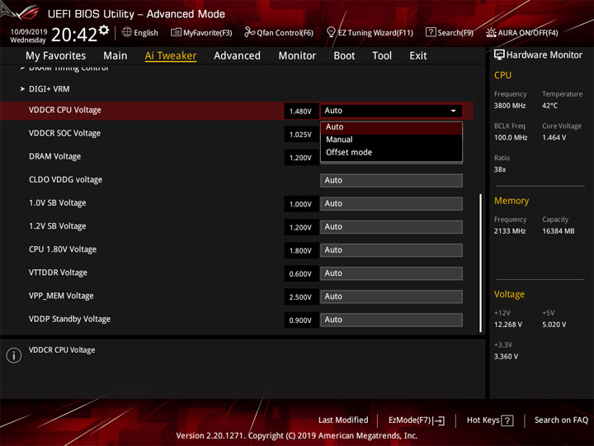Launch EZ Tuning Wizard bulb icon

[x=331, y=32]
